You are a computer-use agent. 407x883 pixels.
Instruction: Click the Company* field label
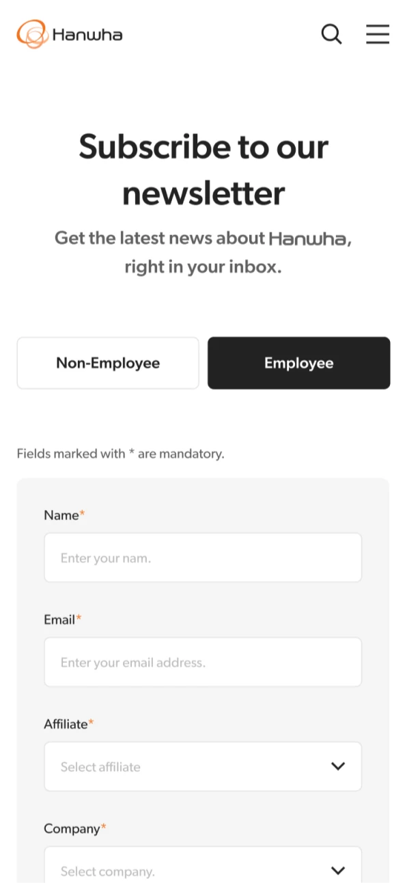[75, 829]
